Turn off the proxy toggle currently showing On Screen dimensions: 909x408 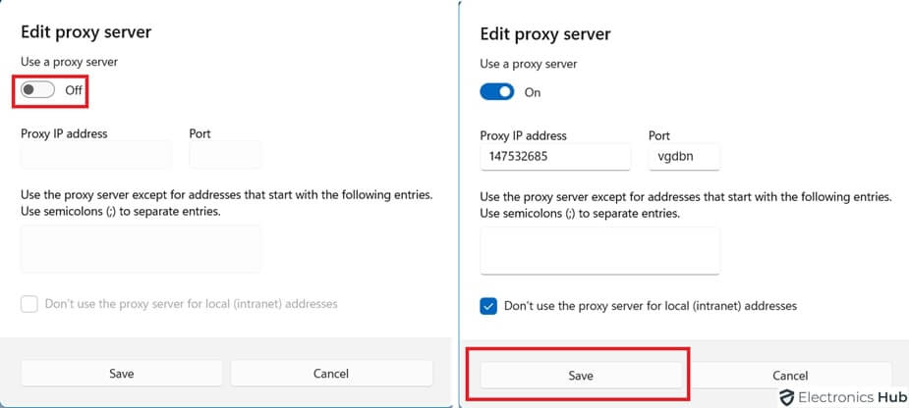[496, 92]
